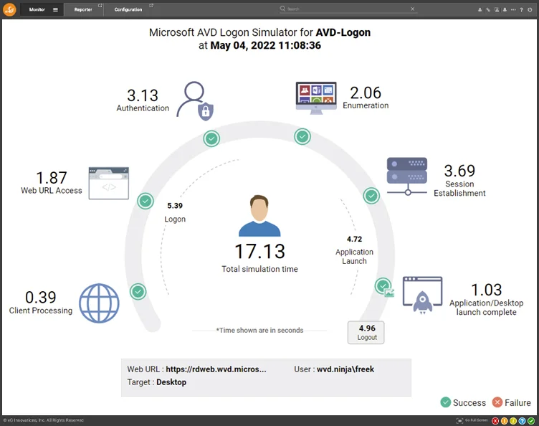
Task: Click the yellow minor alarm status icon
Action: point(513,421)
